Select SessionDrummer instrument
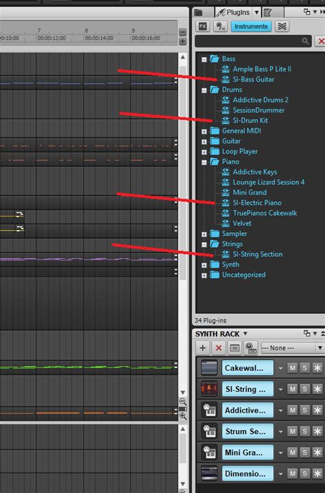 [258, 110]
